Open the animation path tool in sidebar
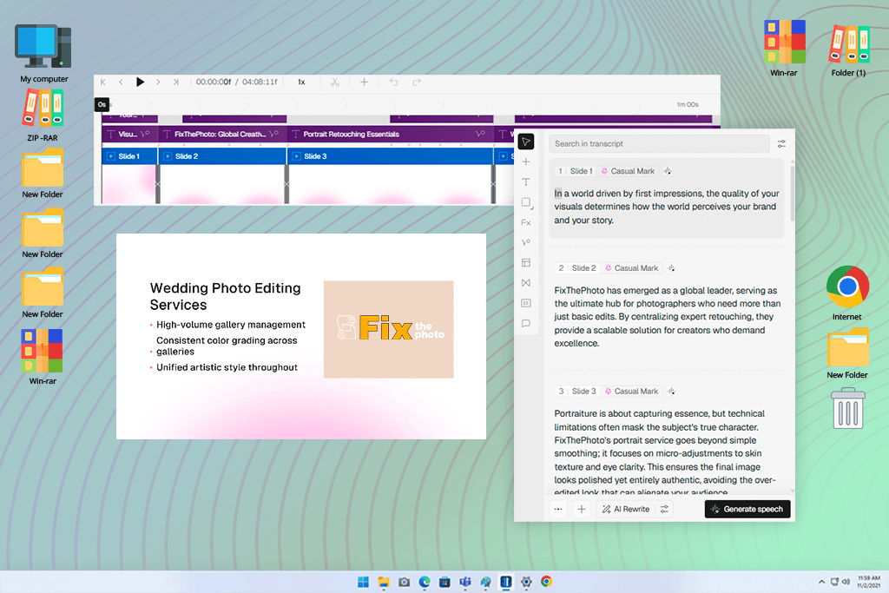Viewport: 889px width, 593px height. click(x=526, y=242)
